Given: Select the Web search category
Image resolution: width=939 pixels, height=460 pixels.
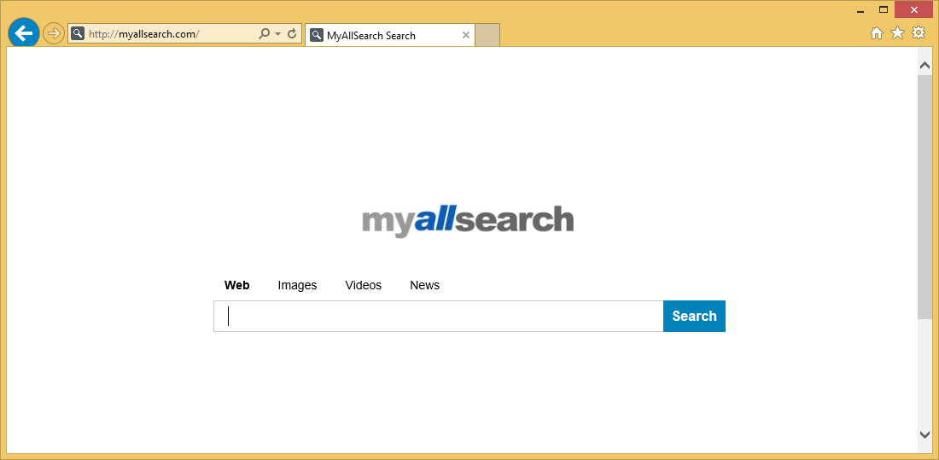Looking at the screenshot, I should [x=237, y=285].
